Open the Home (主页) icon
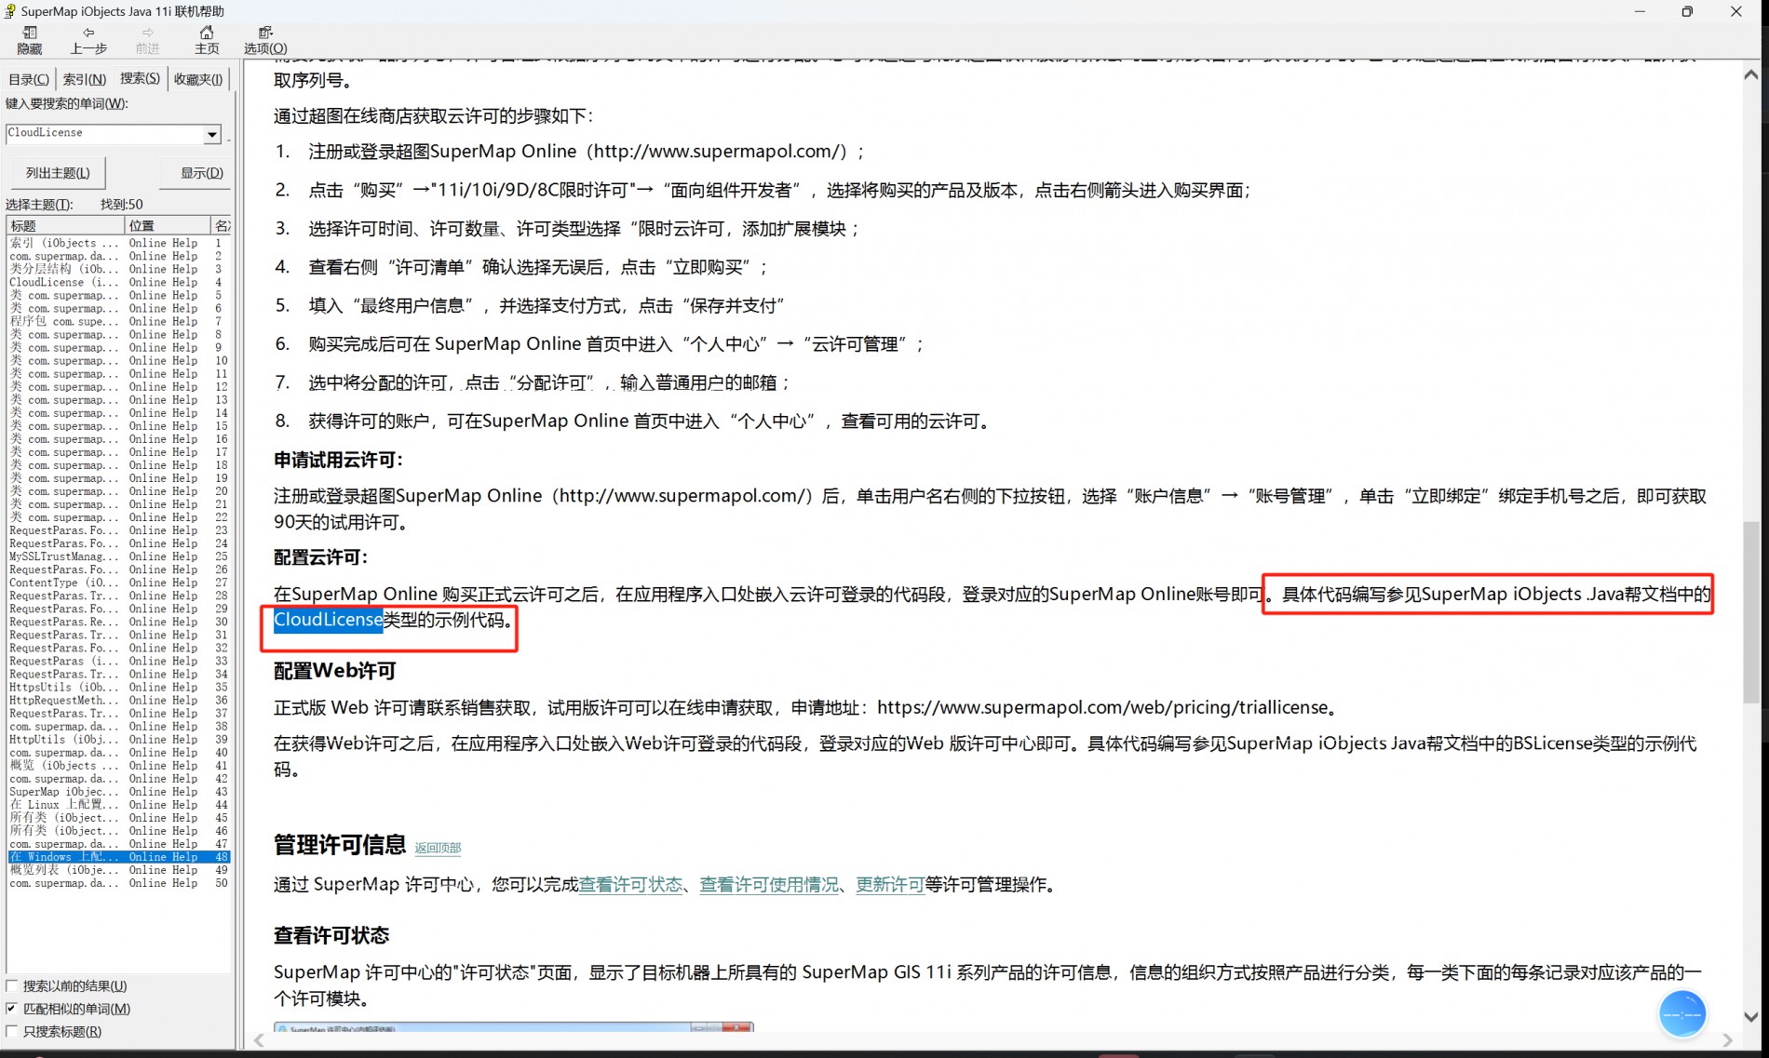1769x1058 pixels. 207,40
